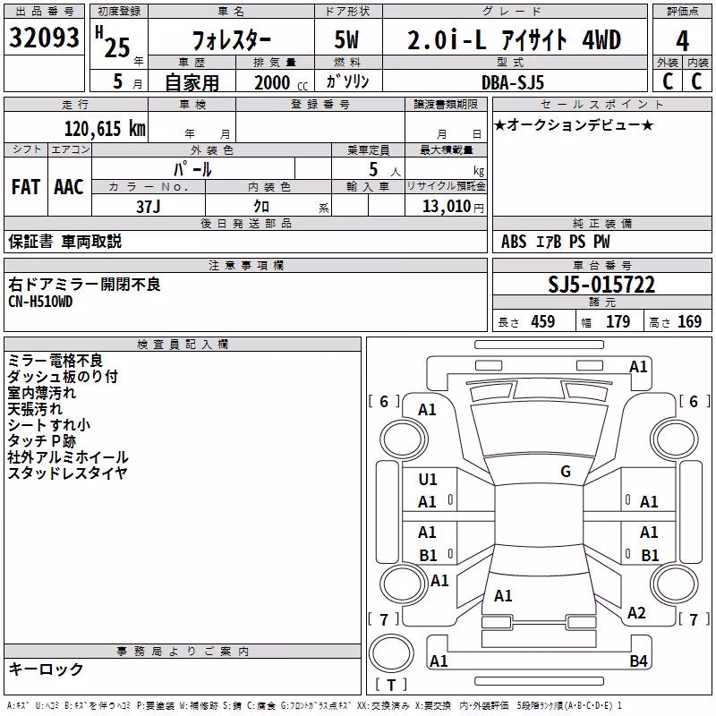Click the air conditioner value AAC
Image resolution: width=716 pixels, height=716 pixels.
click(69, 187)
